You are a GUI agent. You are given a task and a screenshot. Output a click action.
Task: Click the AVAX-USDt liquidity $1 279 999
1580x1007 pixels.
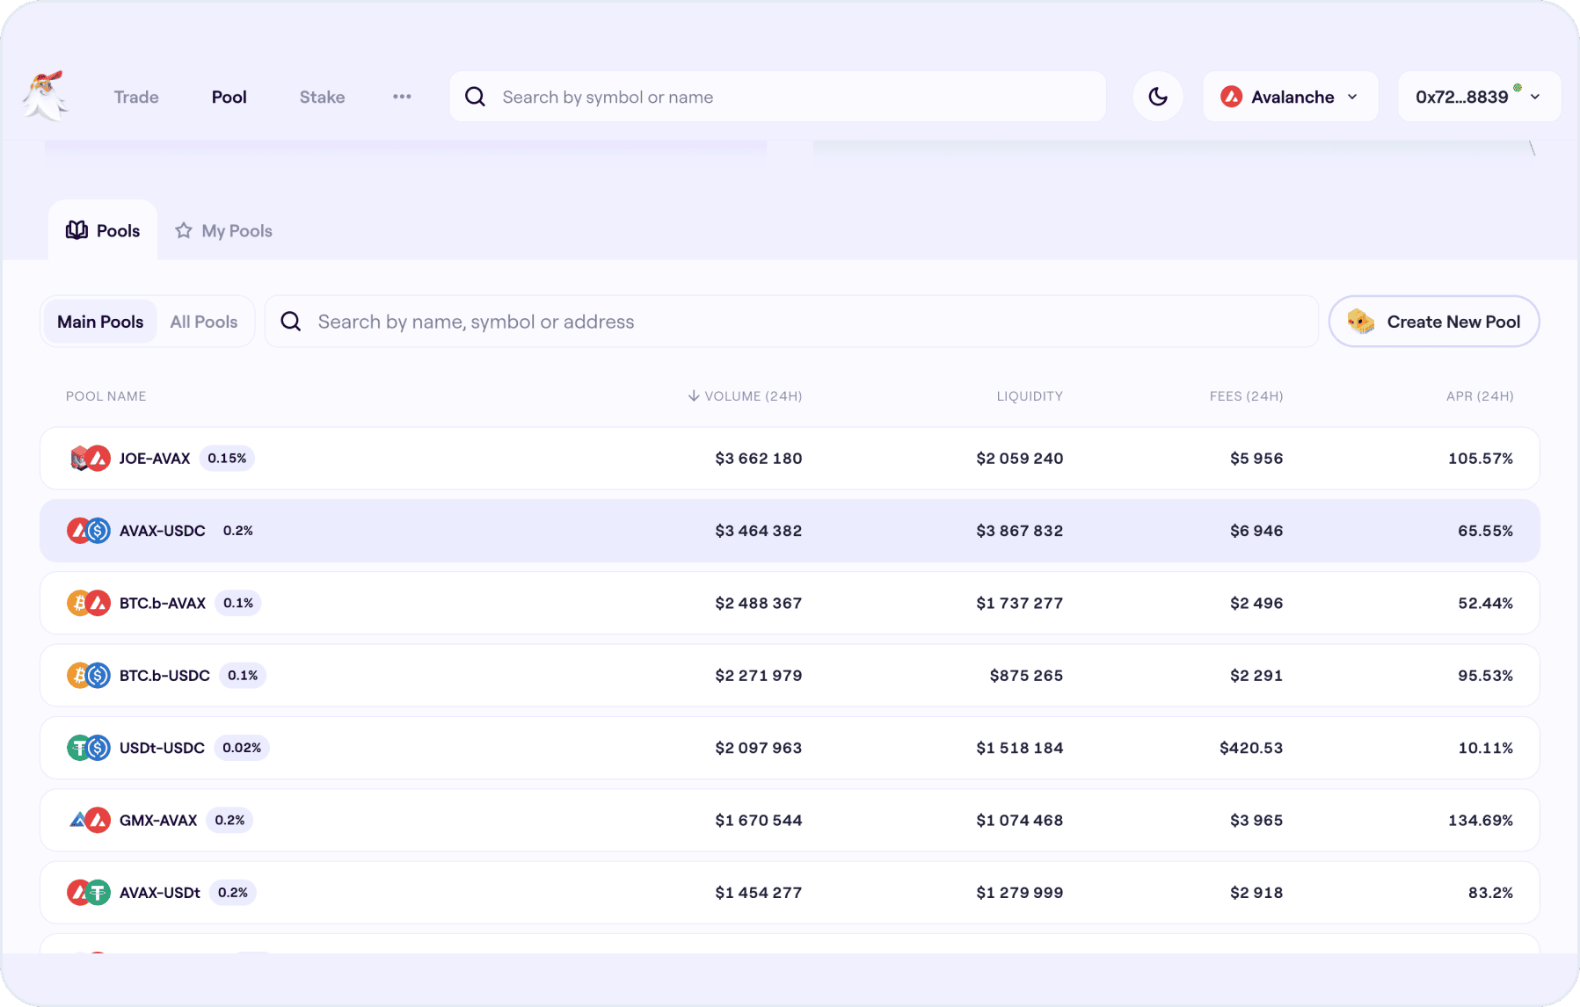[x=1020, y=892]
